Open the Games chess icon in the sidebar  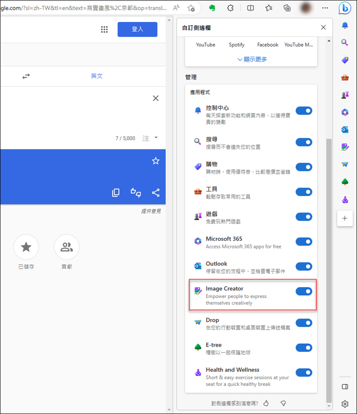tap(345, 95)
